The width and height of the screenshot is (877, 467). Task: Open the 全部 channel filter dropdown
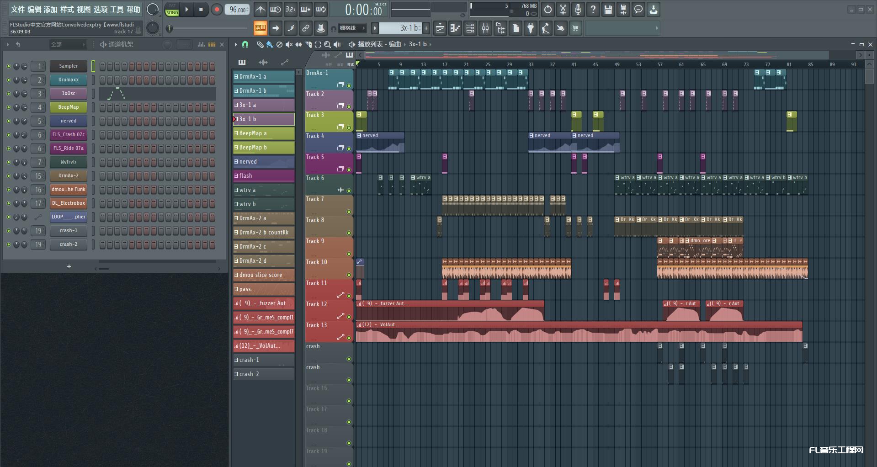point(68,44)
